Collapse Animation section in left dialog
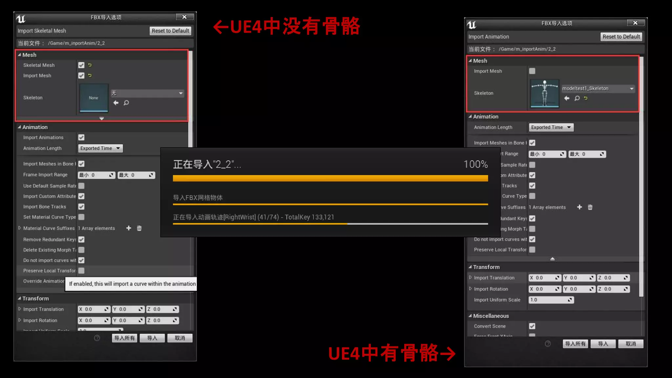This screenshot has width=672, height=378. (19, 127)
